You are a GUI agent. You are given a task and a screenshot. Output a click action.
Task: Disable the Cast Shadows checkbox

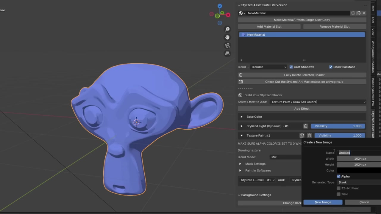(x=291, y=67)
